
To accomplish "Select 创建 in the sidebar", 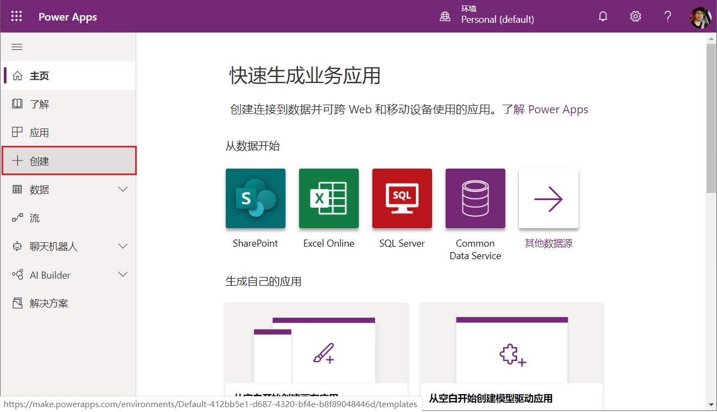I will (69, 160).
